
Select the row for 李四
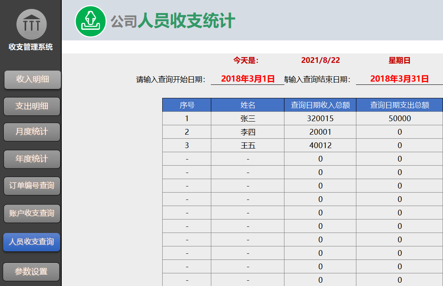tap(247, 131)
